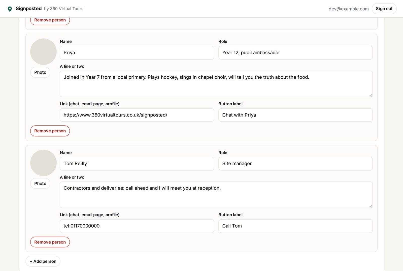Edit Tom Reilly's Name field
The width and height of the screenshot is (403, 271).
pyautogui.click(x=137, y=164)
